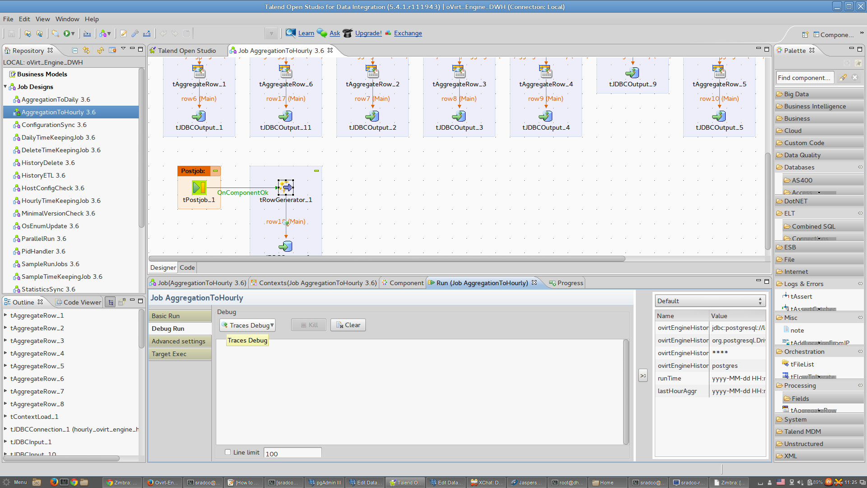Screen dimensions: 867x488
Task: Collapse the tRowGenerator subjob minus toggle
Action: pyautogui.click(x=317, y=171)
